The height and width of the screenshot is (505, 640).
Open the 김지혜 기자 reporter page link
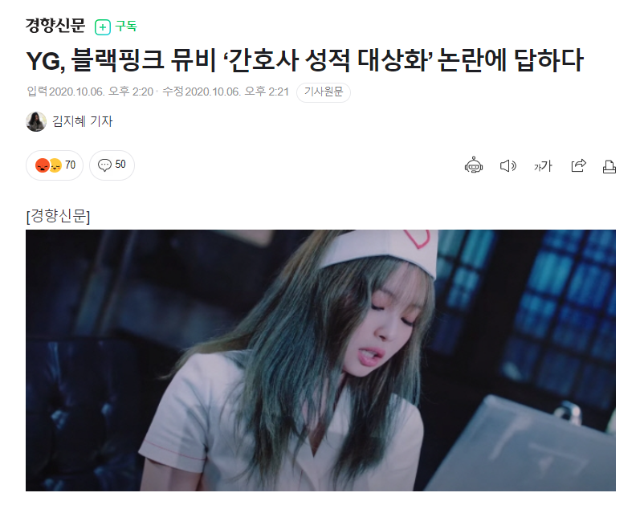pos(82,121)
